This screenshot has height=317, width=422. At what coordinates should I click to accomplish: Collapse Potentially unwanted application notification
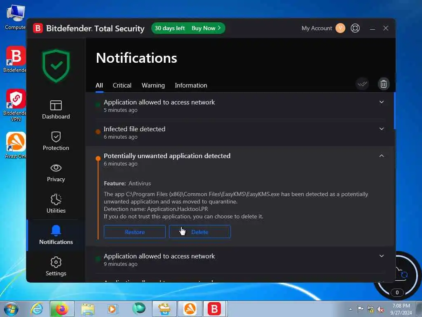click(382, 156)
